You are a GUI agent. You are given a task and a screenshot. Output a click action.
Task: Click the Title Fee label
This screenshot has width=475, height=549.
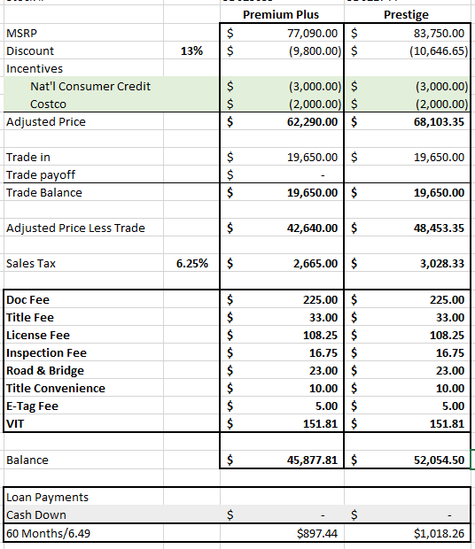[30, 318]
